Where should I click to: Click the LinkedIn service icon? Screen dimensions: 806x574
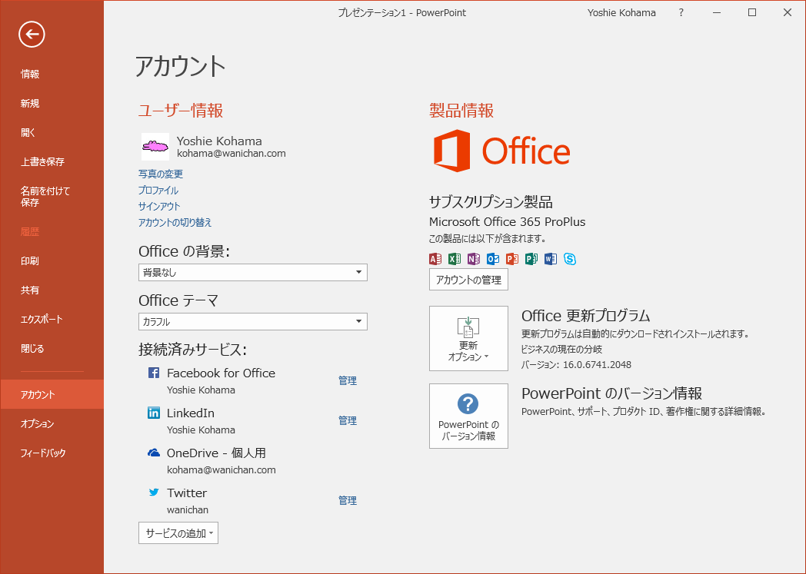(x=154, y=413)
